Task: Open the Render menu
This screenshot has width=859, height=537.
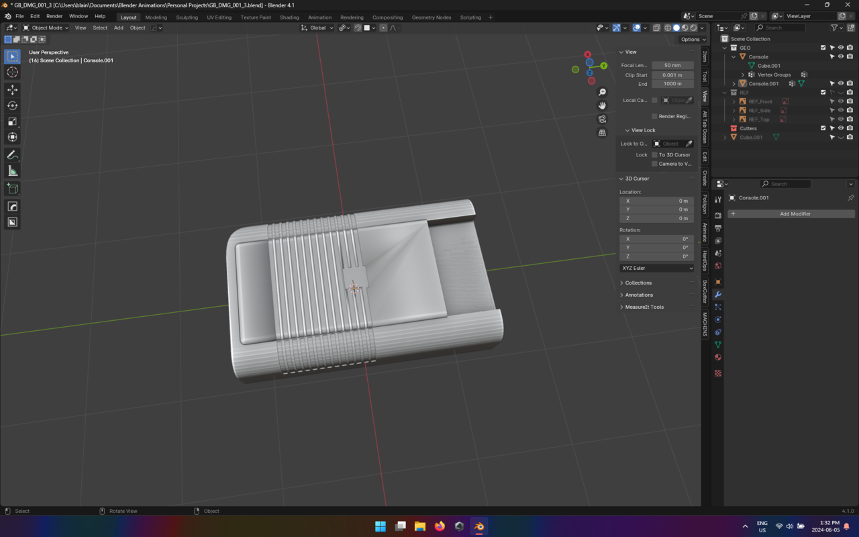Action: [54, 16]
